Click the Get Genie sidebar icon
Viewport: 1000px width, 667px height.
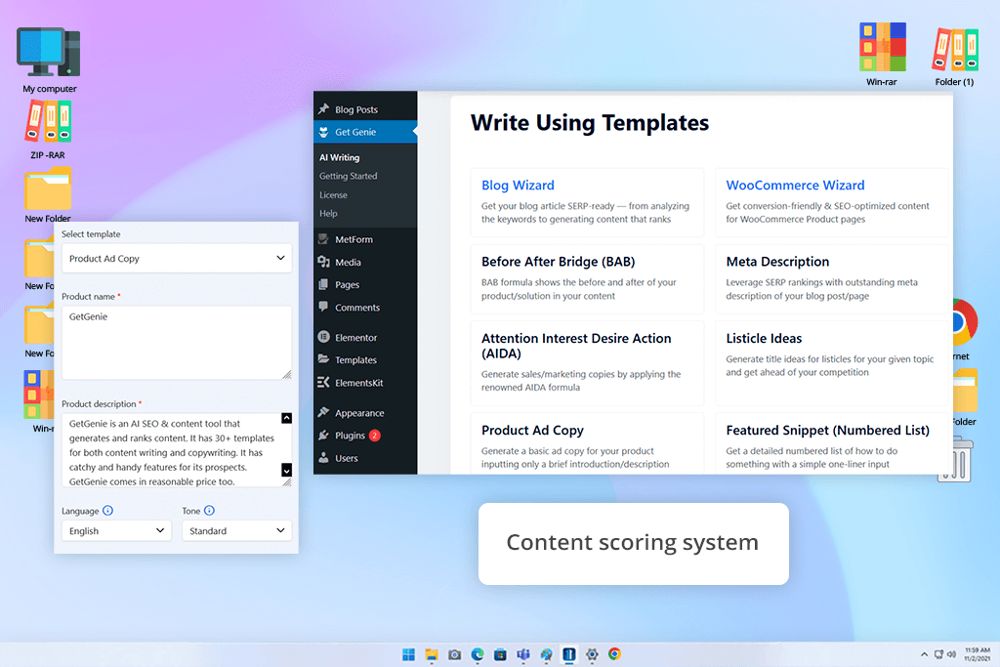tap(324, 132)
